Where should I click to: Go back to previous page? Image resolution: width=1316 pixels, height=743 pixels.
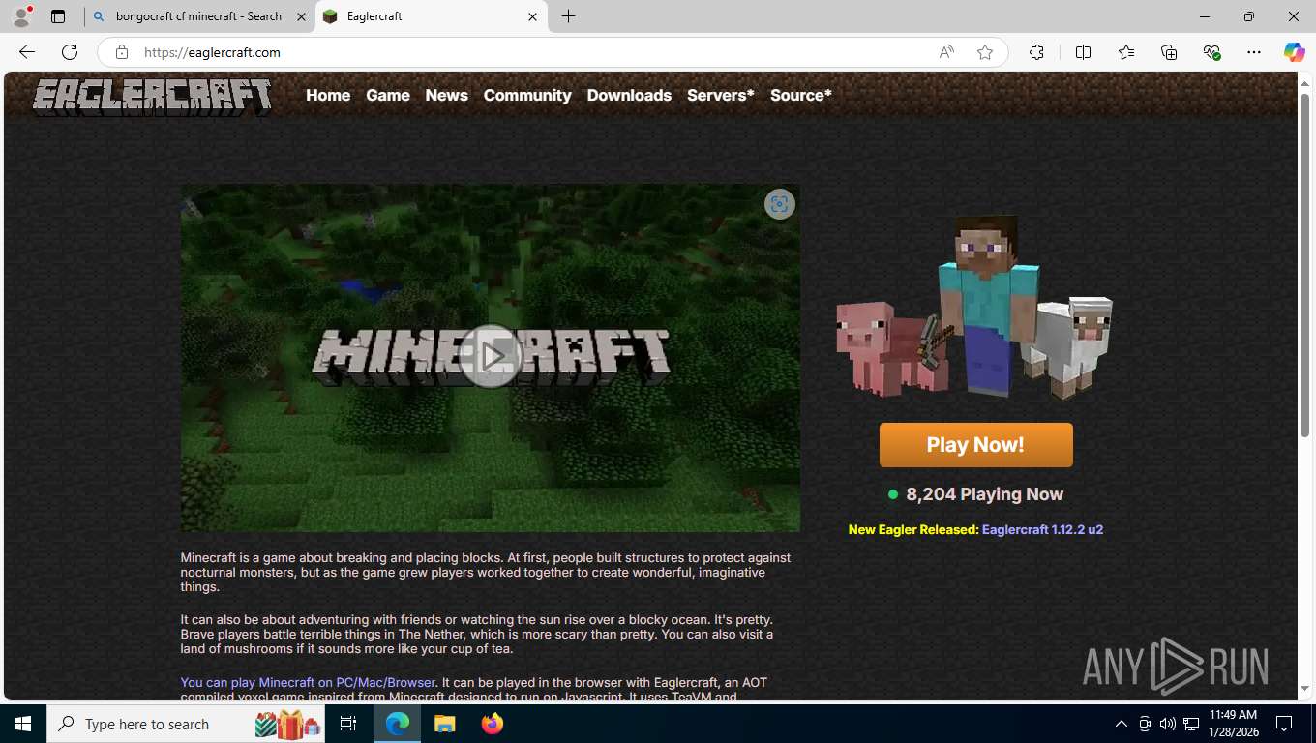(27, 52)
